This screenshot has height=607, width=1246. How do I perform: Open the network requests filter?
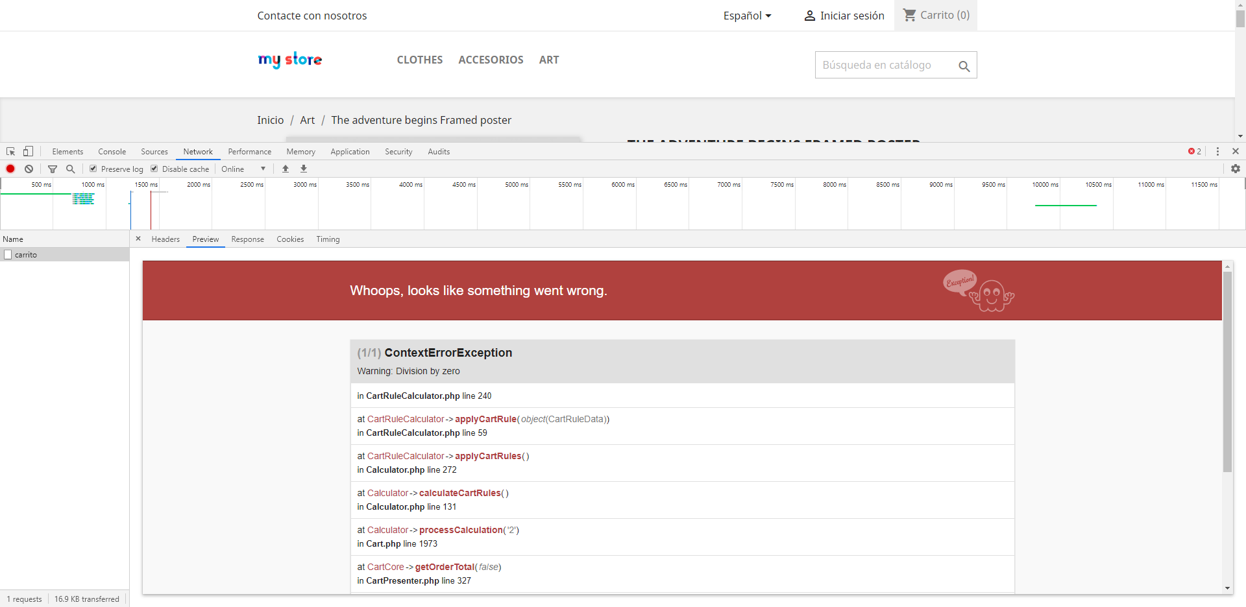[x=53, y=169]
